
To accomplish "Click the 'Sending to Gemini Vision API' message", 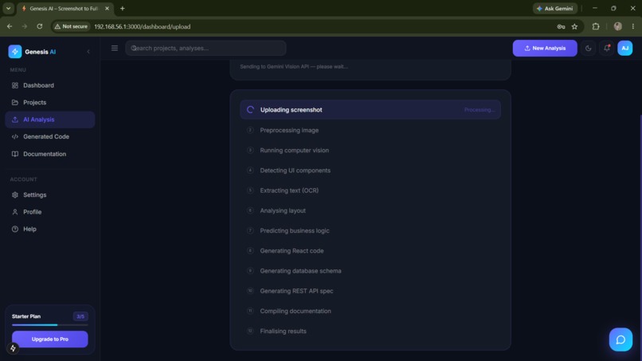I will click(x=294, y=66).
